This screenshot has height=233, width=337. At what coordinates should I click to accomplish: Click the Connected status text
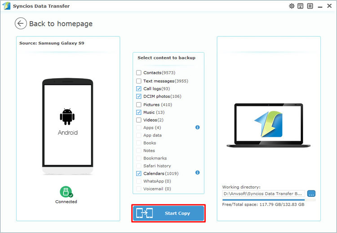[66, 202]
